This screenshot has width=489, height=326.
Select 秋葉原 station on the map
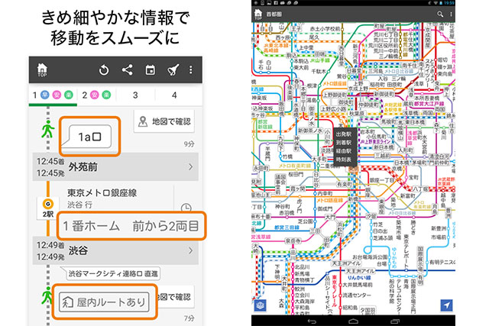click(x=357, y=114)
